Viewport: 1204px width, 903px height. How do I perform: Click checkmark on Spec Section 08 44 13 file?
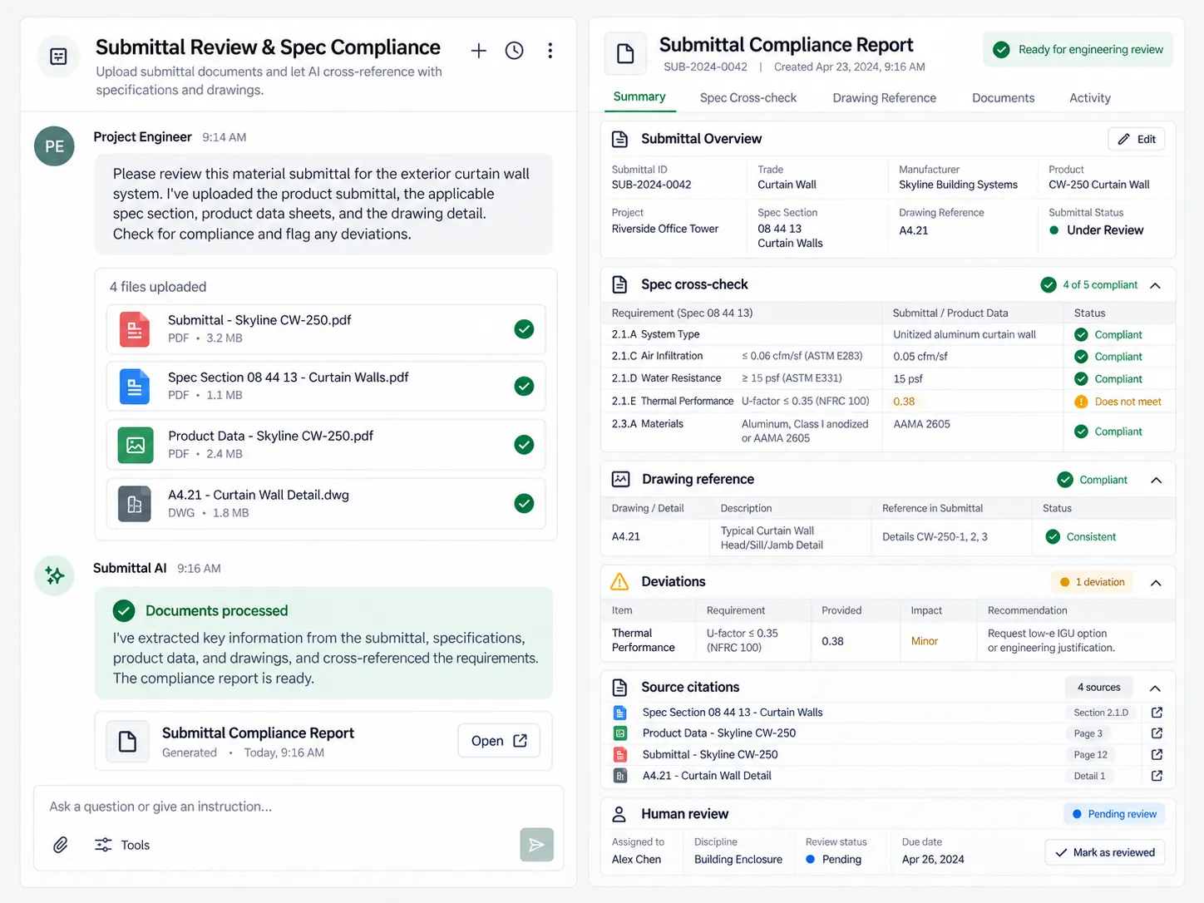(524, 386)
